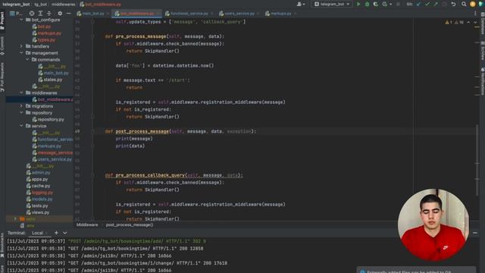Click post_process_message() in the bottom breadcrumb
Image resolution: width=485 pixels, height=273 pixels.
(x=130, y=224)
